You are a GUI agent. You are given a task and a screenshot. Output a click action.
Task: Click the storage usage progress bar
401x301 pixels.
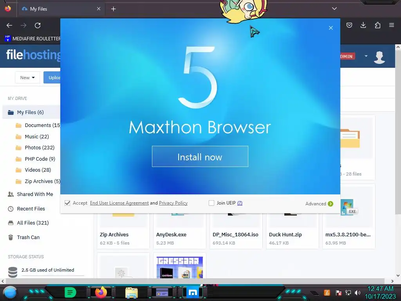coord(53,276)
